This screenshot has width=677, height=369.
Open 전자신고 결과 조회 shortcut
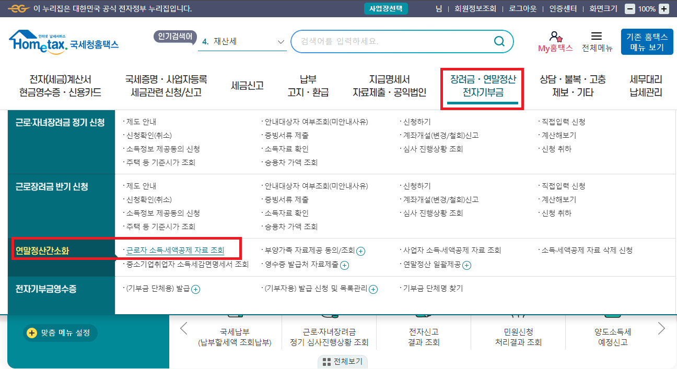click(424, 337)
